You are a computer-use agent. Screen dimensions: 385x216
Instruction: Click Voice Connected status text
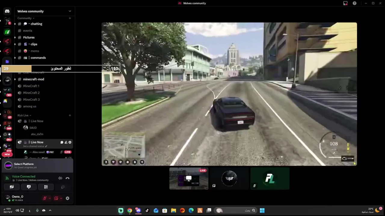(23, 176)
